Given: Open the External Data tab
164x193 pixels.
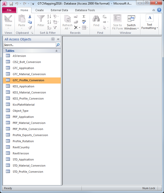Looking at the screenshot, I should point(59,10).
